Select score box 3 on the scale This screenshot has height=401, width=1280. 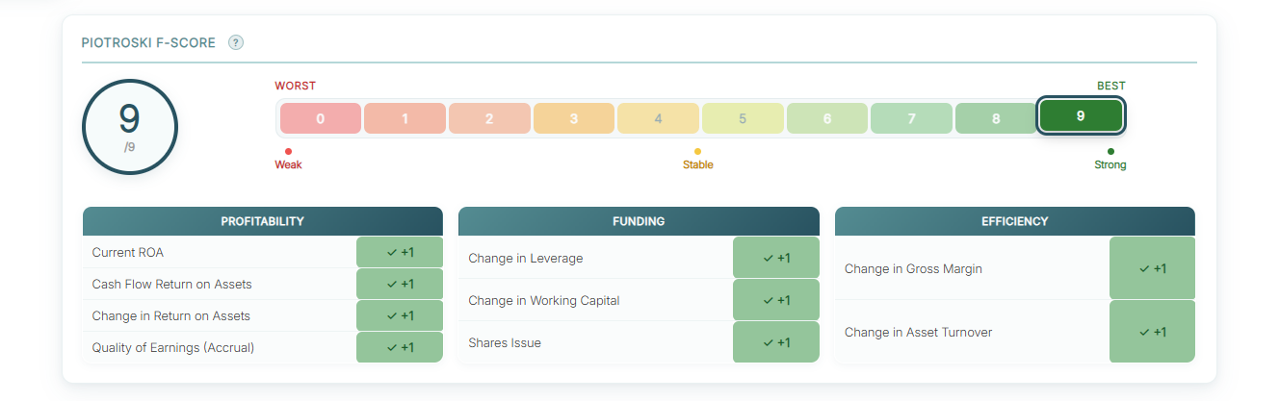coord(573,118)
